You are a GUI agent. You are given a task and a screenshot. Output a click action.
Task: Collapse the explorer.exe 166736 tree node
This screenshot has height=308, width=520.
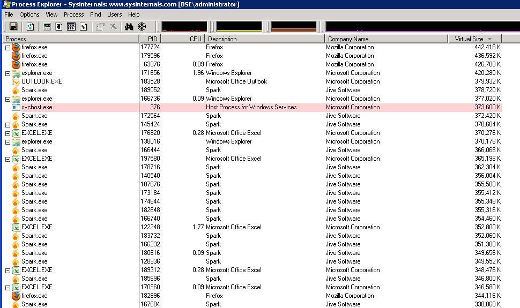pyautogui.click(x=8, y=99)
